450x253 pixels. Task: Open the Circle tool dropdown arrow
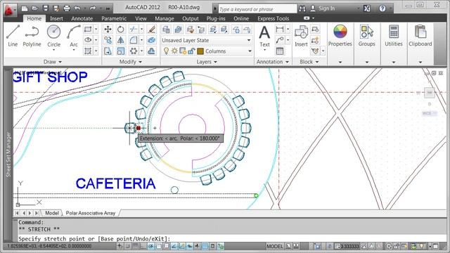pyautogui.click(x=53, y=50)
